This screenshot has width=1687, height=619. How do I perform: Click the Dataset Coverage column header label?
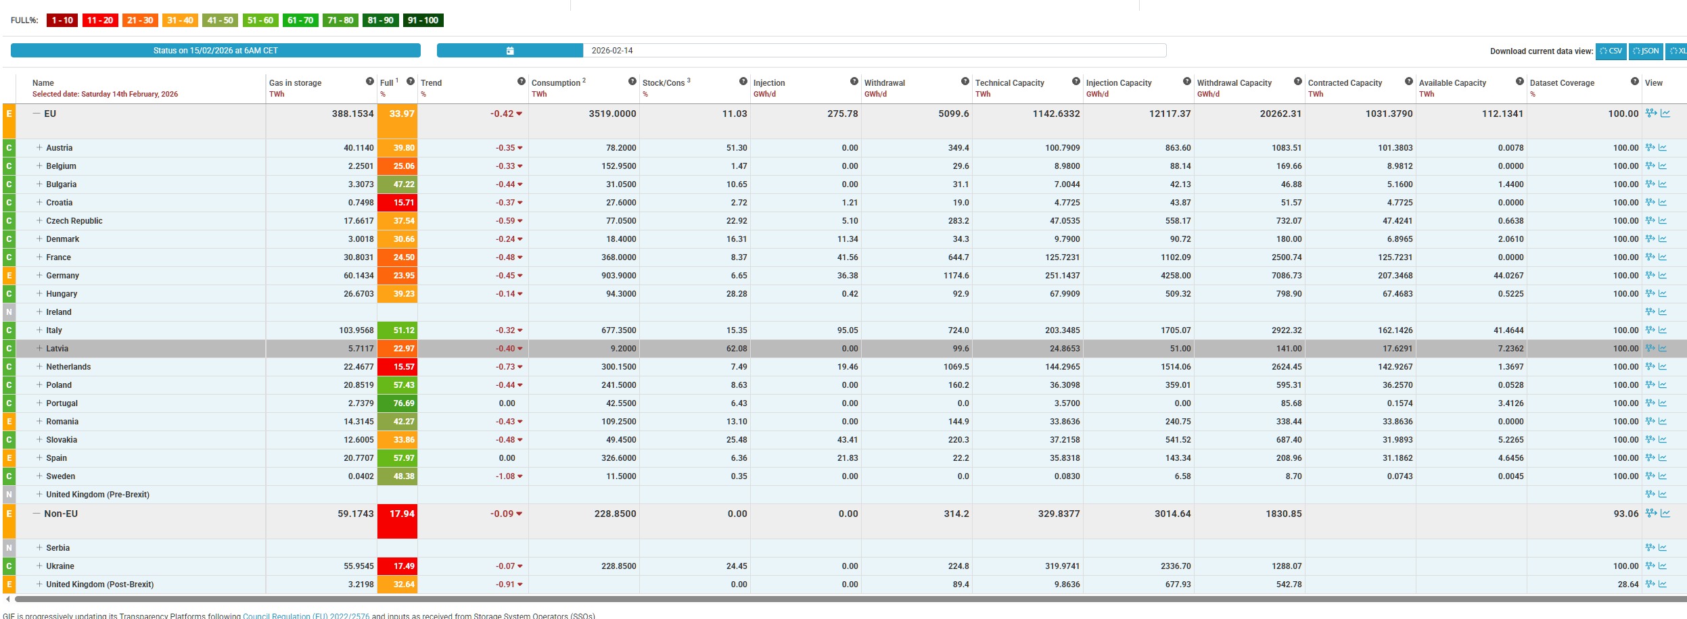pyautogui.click(x=1562, y=83)
